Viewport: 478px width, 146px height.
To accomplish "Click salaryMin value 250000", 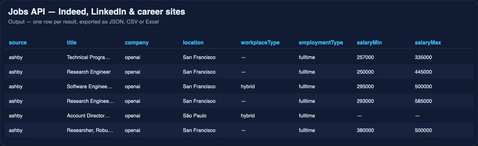I will (x=366, y=72).
